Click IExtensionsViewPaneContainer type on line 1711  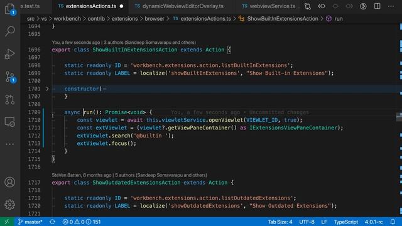293,128
